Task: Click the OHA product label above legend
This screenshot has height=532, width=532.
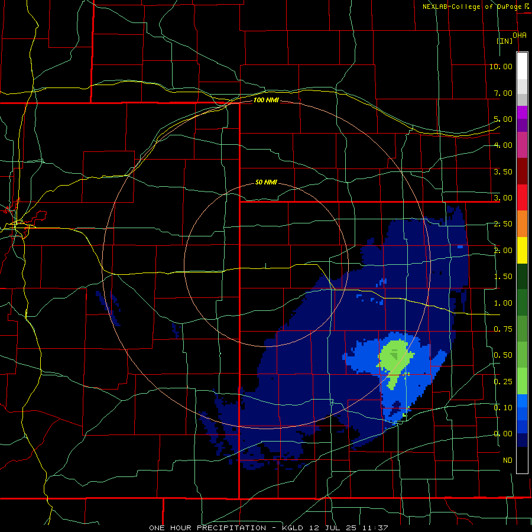Action: pos(520,35)
